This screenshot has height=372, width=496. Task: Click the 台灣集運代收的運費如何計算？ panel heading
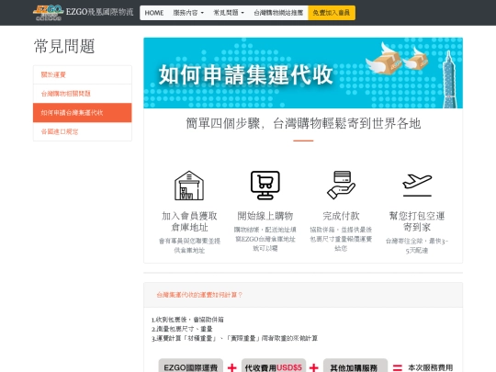point(199,295)
